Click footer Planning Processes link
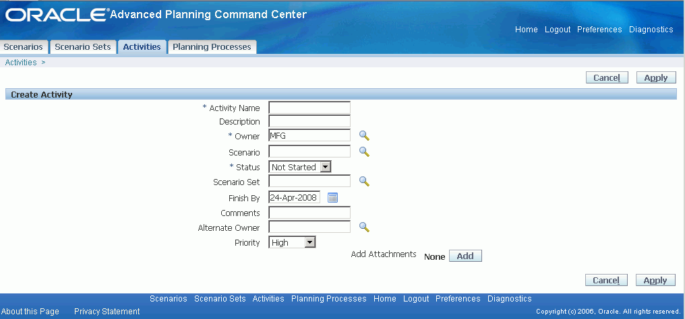Screen dimensions: 685x319 [328, 299]
